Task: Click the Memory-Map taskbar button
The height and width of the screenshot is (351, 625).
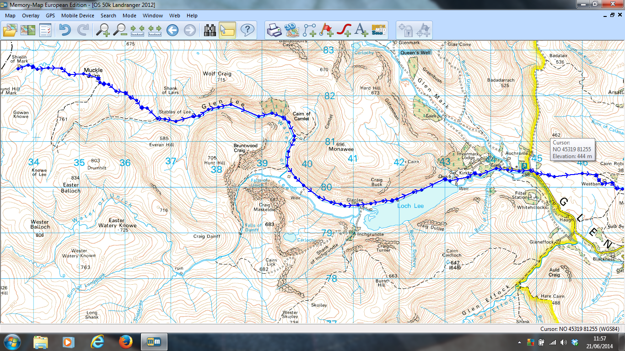Action: [154, 342]
